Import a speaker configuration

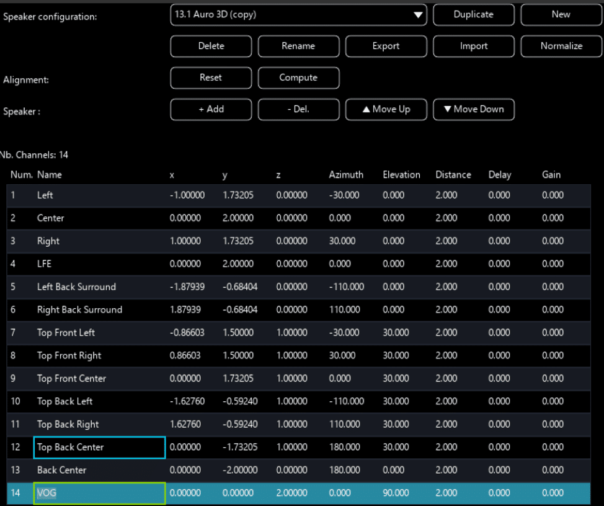[x=473, y=47]
